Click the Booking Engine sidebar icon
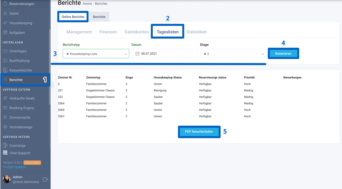Viewport: 342px width, 189px height. [x=5, y=108]
